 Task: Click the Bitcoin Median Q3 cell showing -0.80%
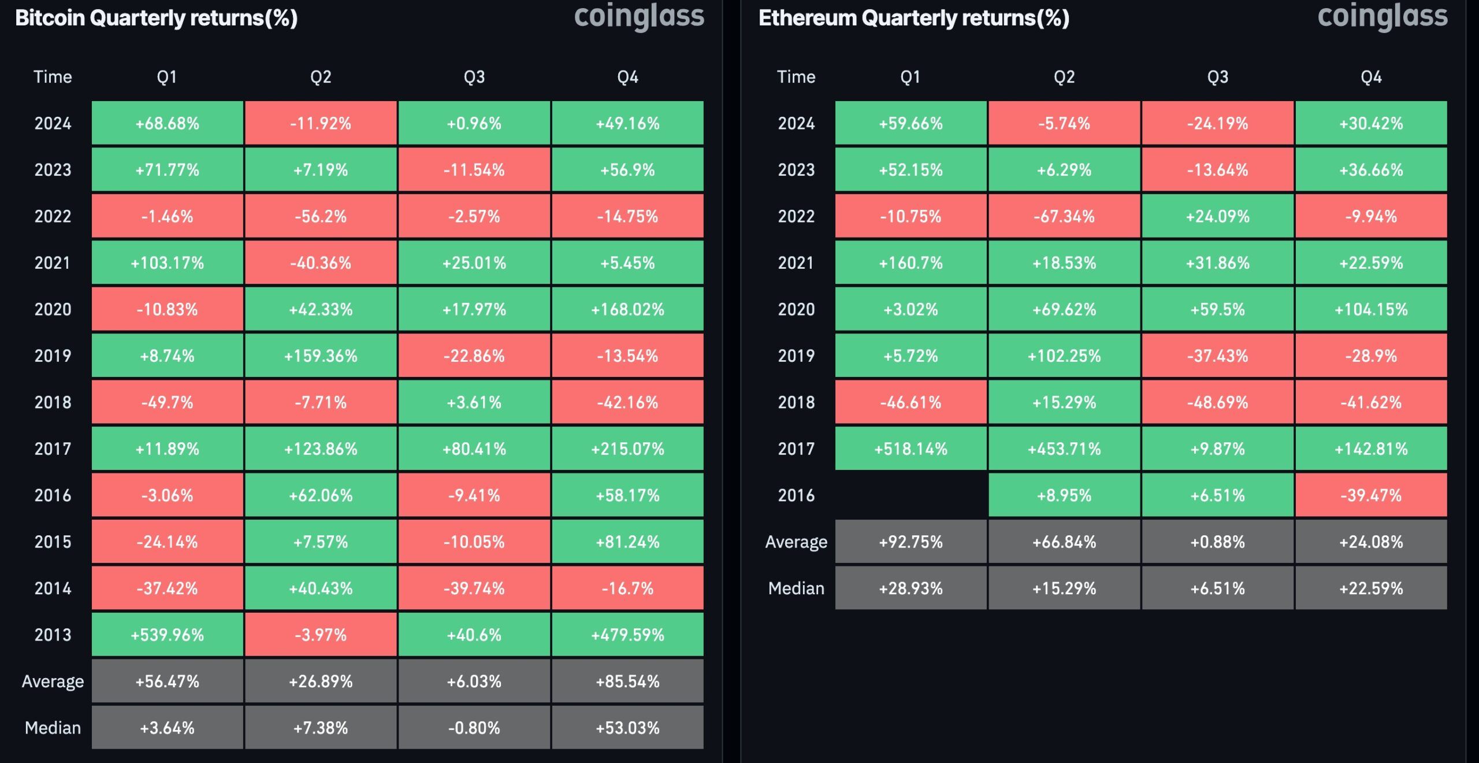(x=474, y=728)
